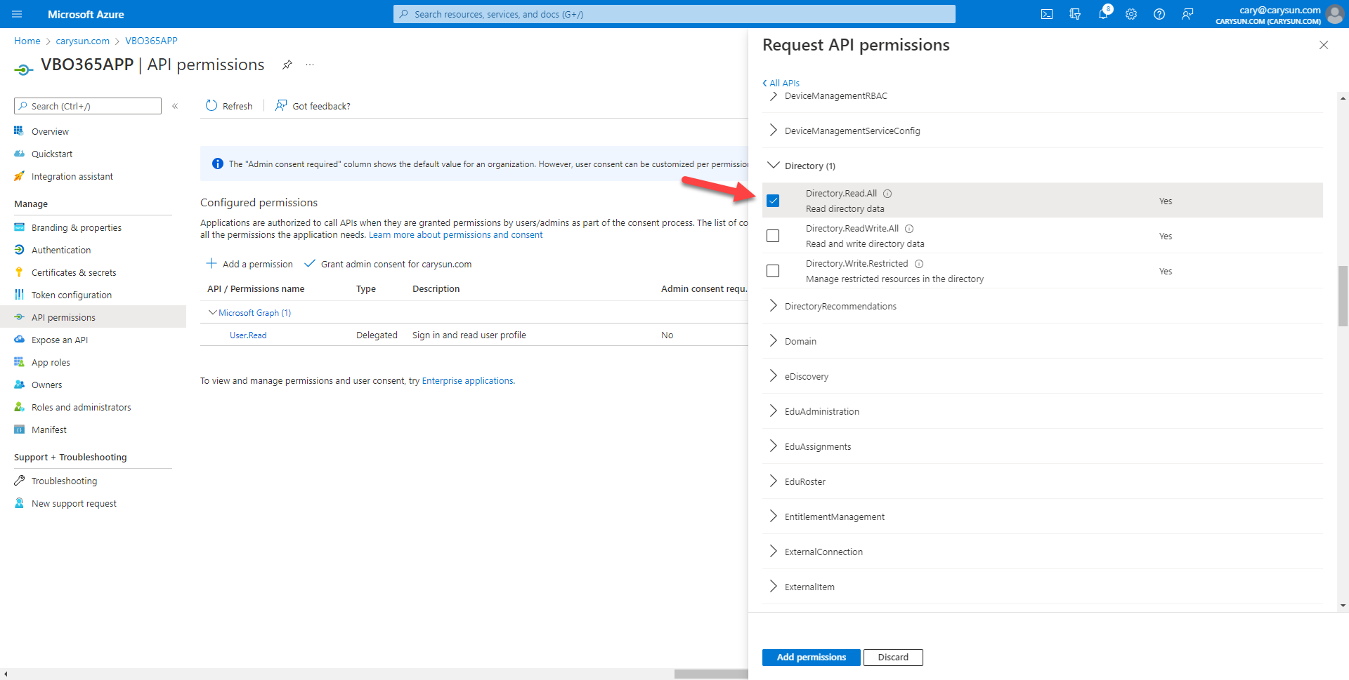Expand the eDiscovery permission group
This screenshot has height=680, width=1349.
(x=774, y=376)
